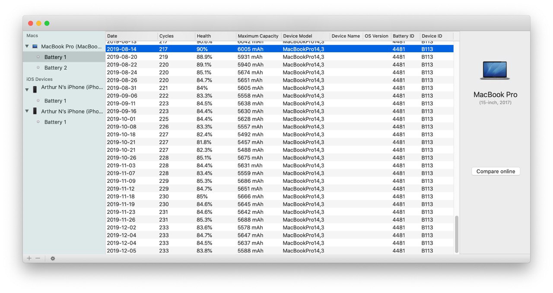The image size is (553, 293).
Task: Click the minus icon to remove a device
Action: [38, 258]
